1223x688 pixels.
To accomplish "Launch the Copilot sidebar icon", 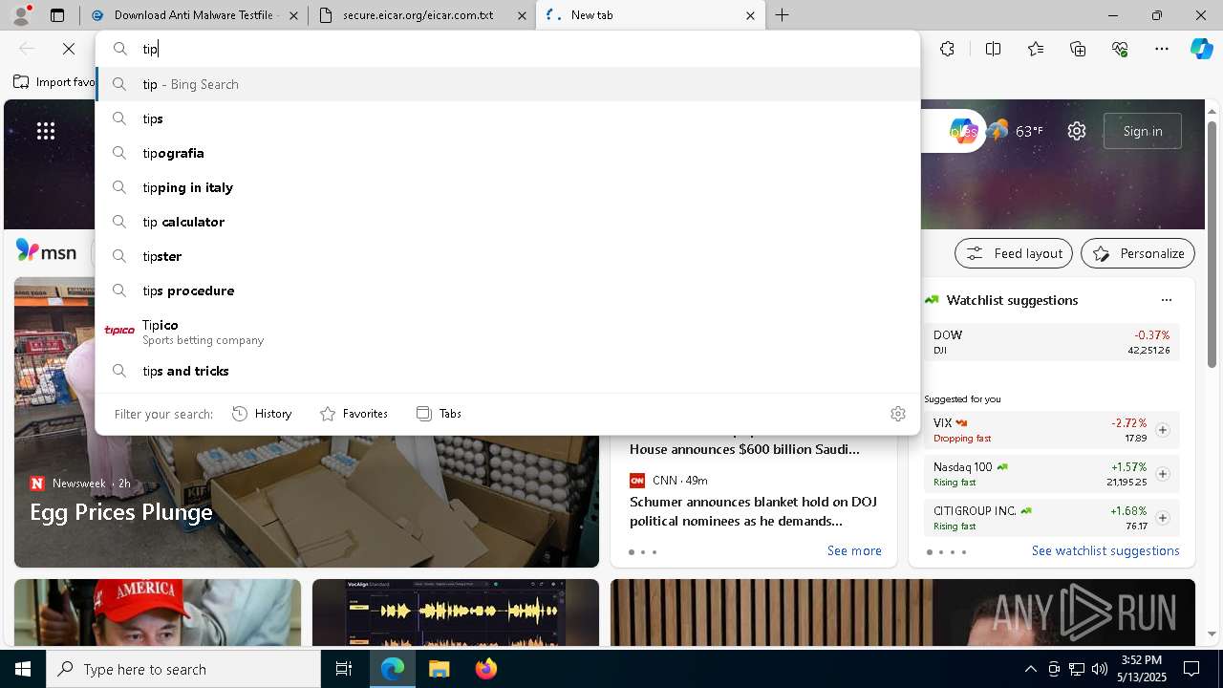I will [1201, 49].
